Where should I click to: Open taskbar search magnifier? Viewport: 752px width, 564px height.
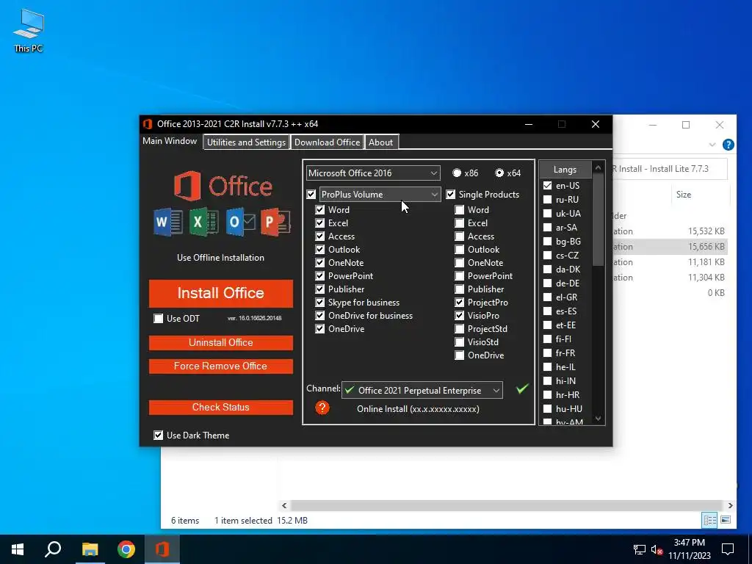(53, 549)
